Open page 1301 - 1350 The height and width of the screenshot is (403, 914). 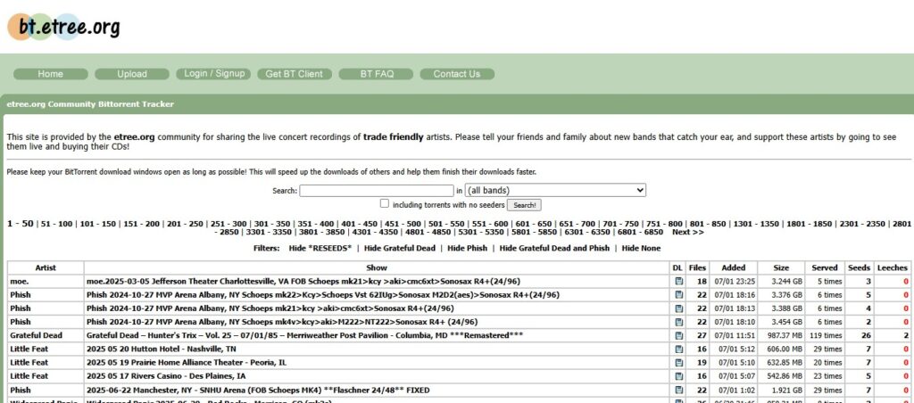[x=755, y=224]
